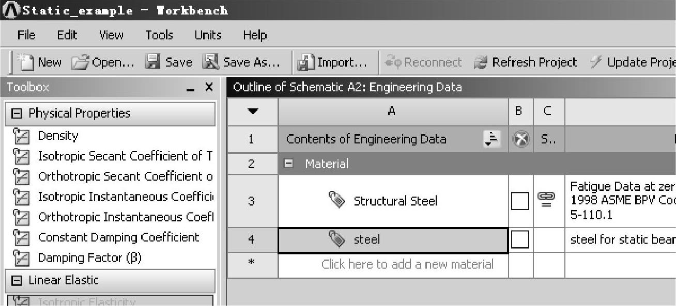Open a project with the Open icon
The height and width of the screenshot is (306, 676).
point(80,62)
